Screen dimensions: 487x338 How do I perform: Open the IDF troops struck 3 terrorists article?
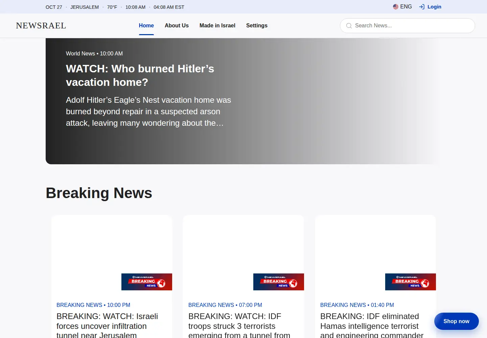tap(239, 325)
